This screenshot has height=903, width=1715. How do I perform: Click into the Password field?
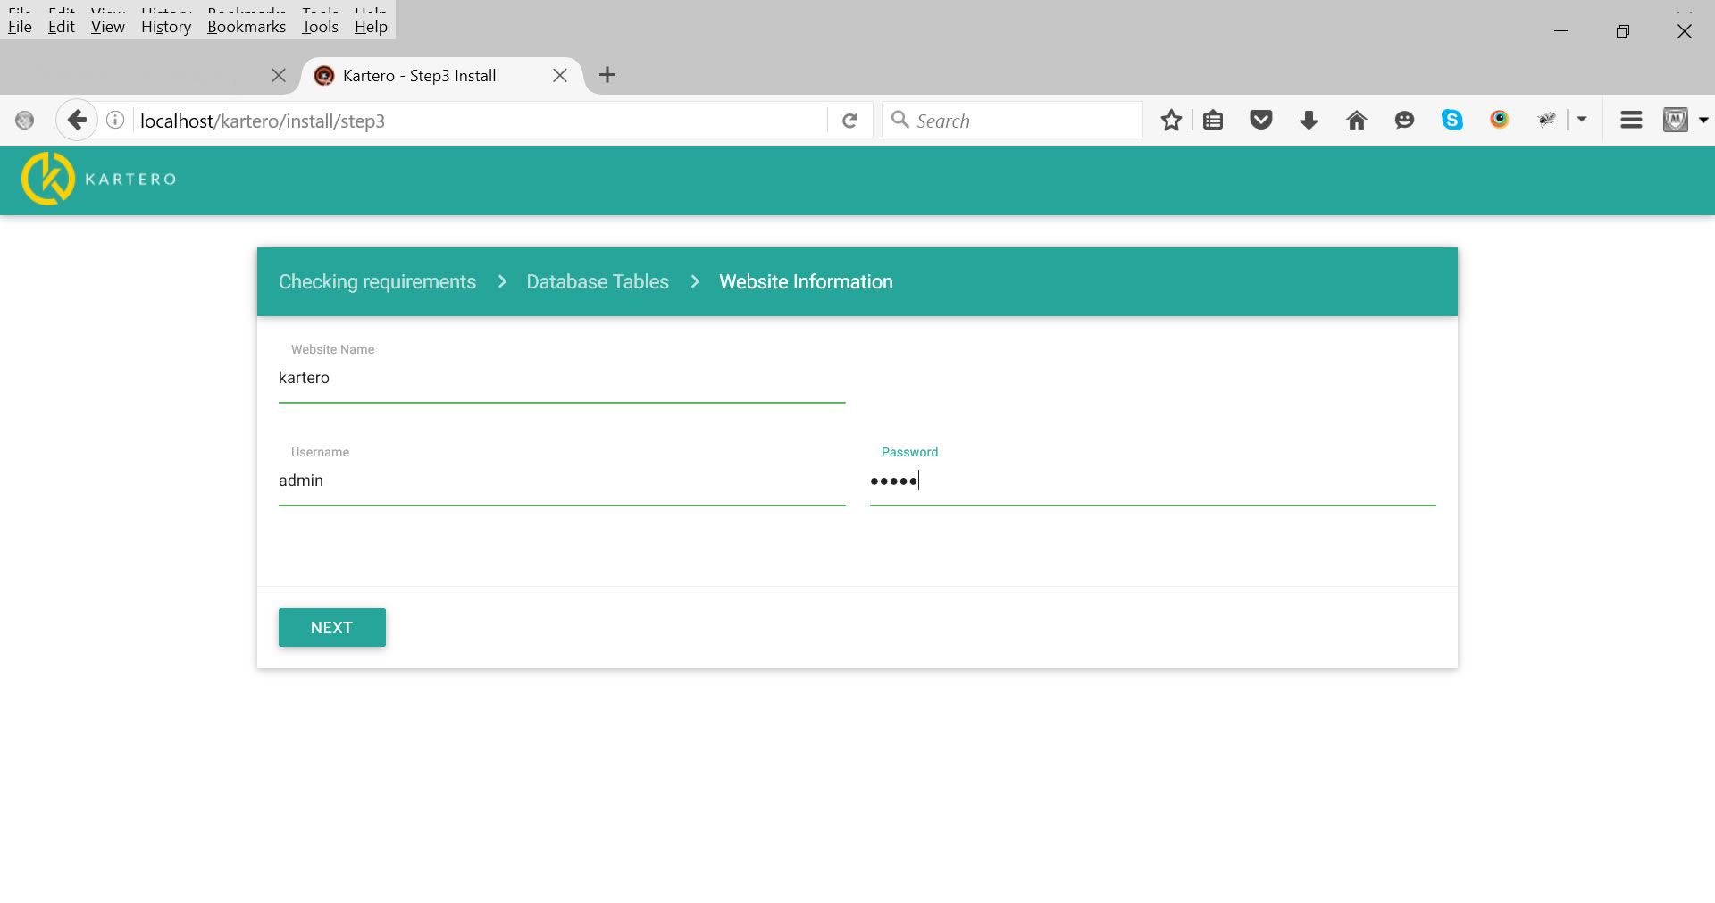coord(1152,481)
